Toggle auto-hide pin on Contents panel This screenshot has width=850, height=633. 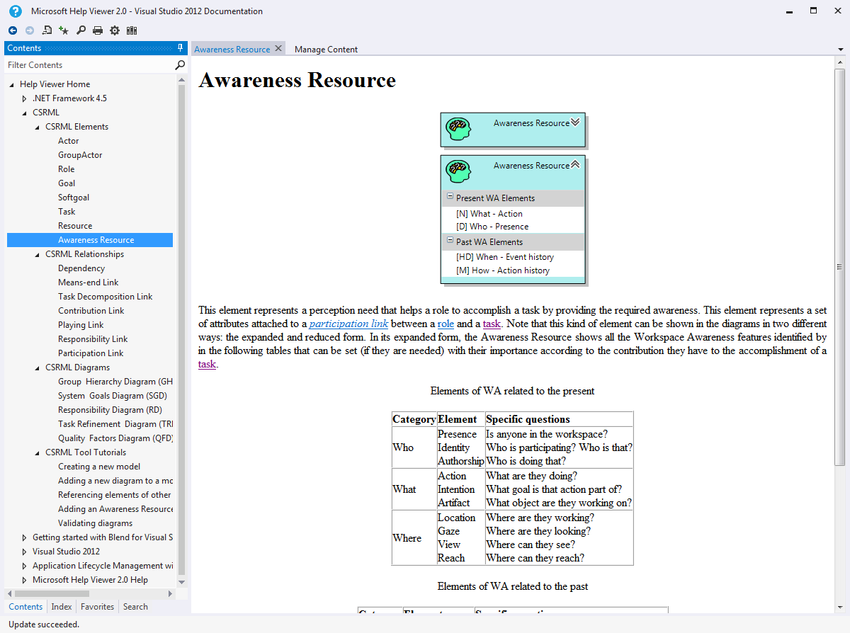180,48
